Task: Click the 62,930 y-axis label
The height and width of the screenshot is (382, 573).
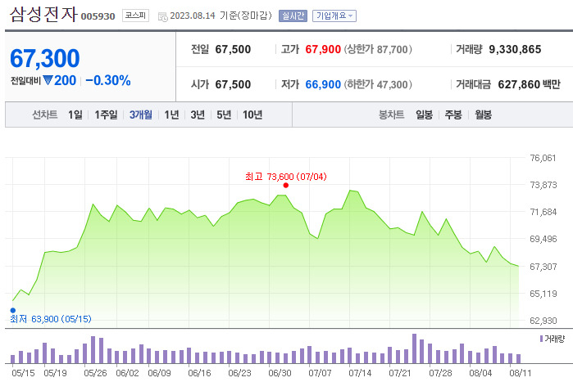Action: tap(543, 321)
